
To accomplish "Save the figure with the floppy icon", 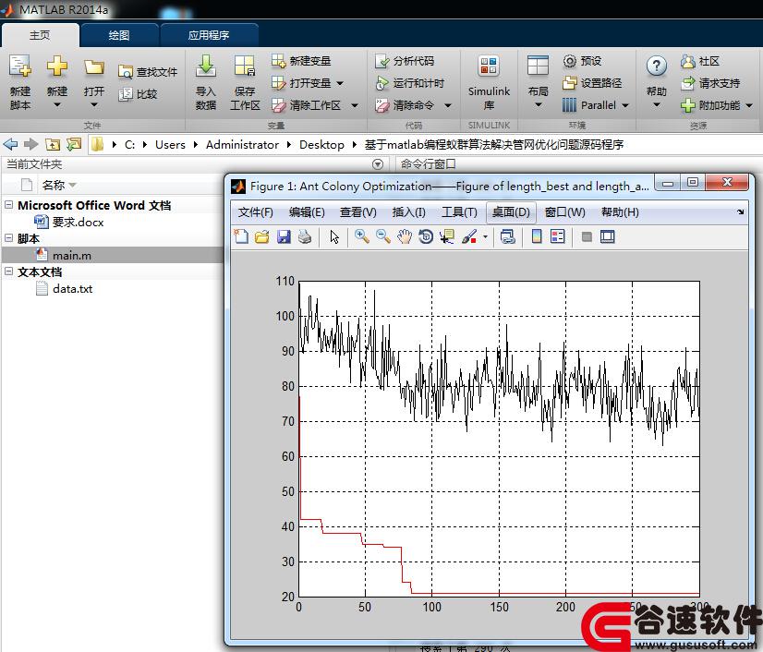I will point(284,237).
